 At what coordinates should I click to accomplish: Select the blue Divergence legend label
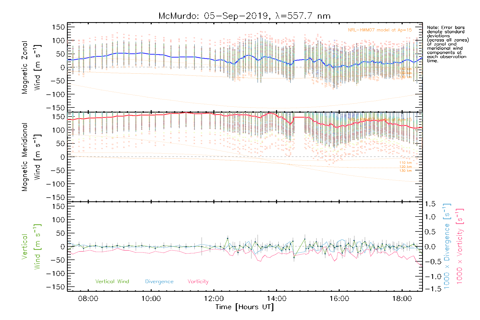click(x=159, y=282)
